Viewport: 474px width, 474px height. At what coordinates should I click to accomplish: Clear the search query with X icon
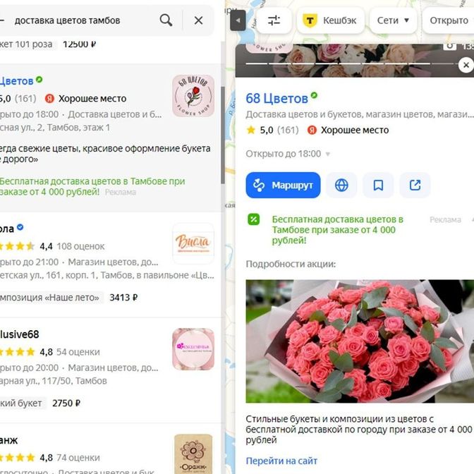tap(198, 20)
